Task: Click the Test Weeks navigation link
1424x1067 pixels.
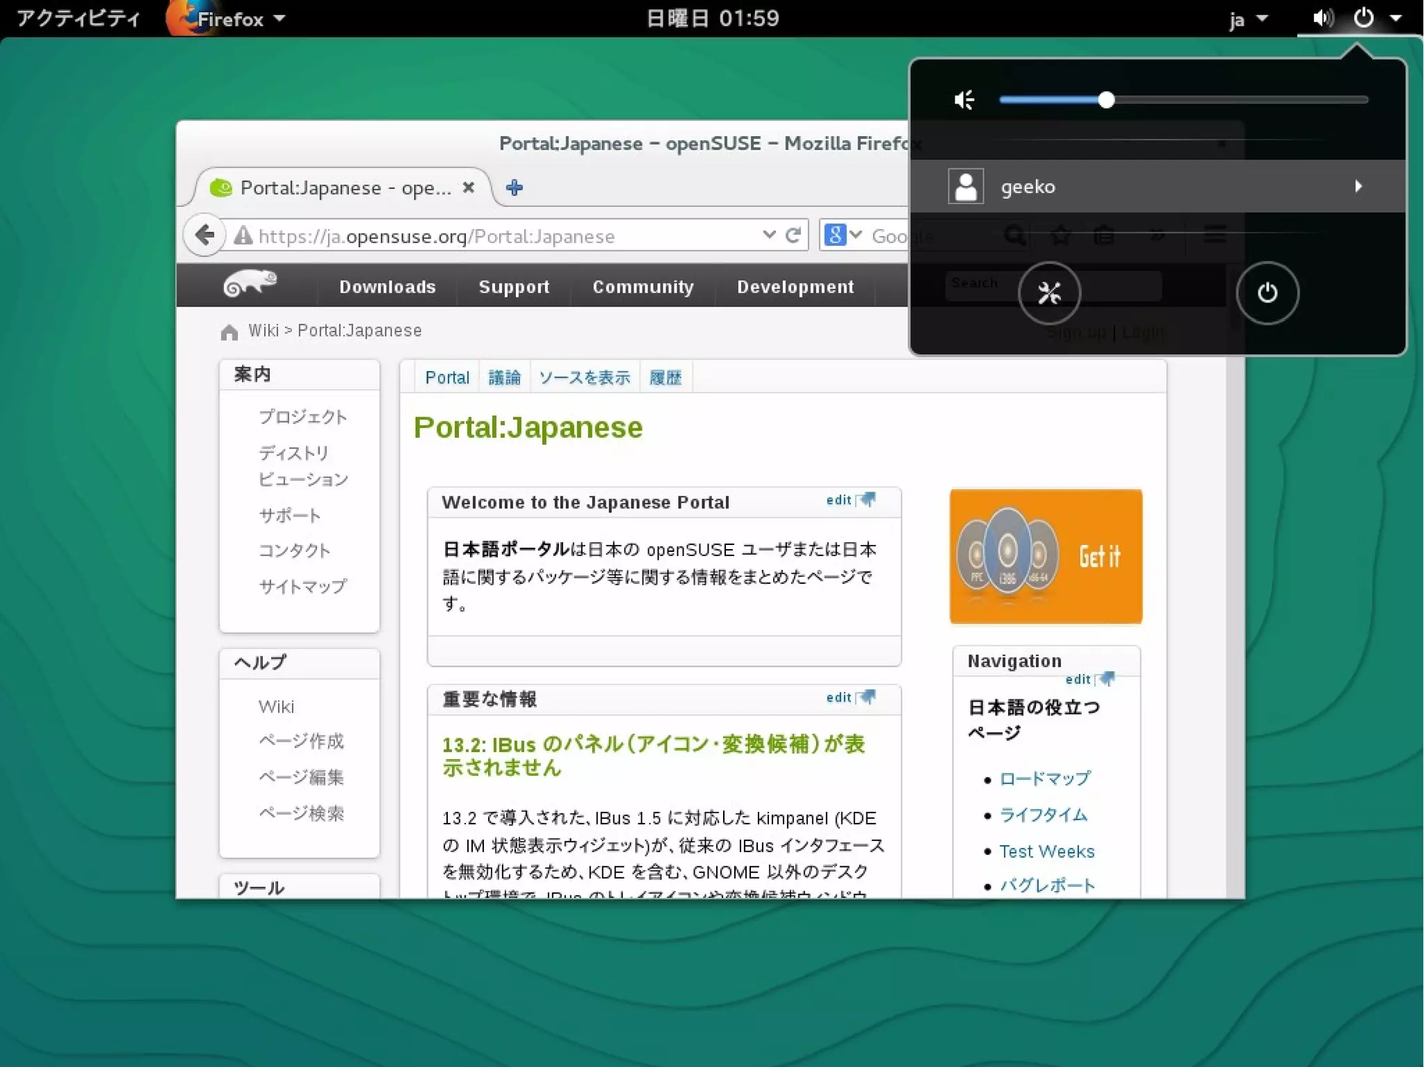Action: click(1046, 851)
